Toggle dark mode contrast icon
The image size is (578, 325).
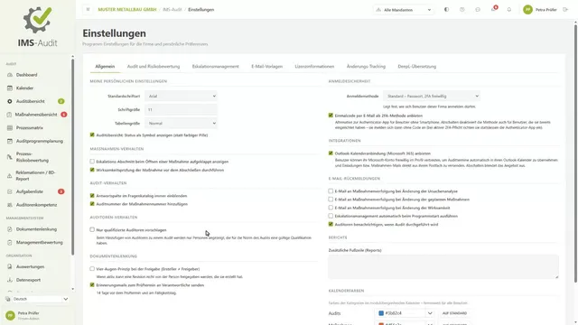(x=446, y=10)
